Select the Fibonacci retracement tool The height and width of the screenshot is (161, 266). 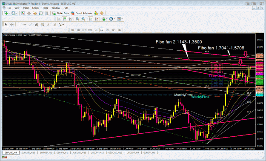[42, 25]
